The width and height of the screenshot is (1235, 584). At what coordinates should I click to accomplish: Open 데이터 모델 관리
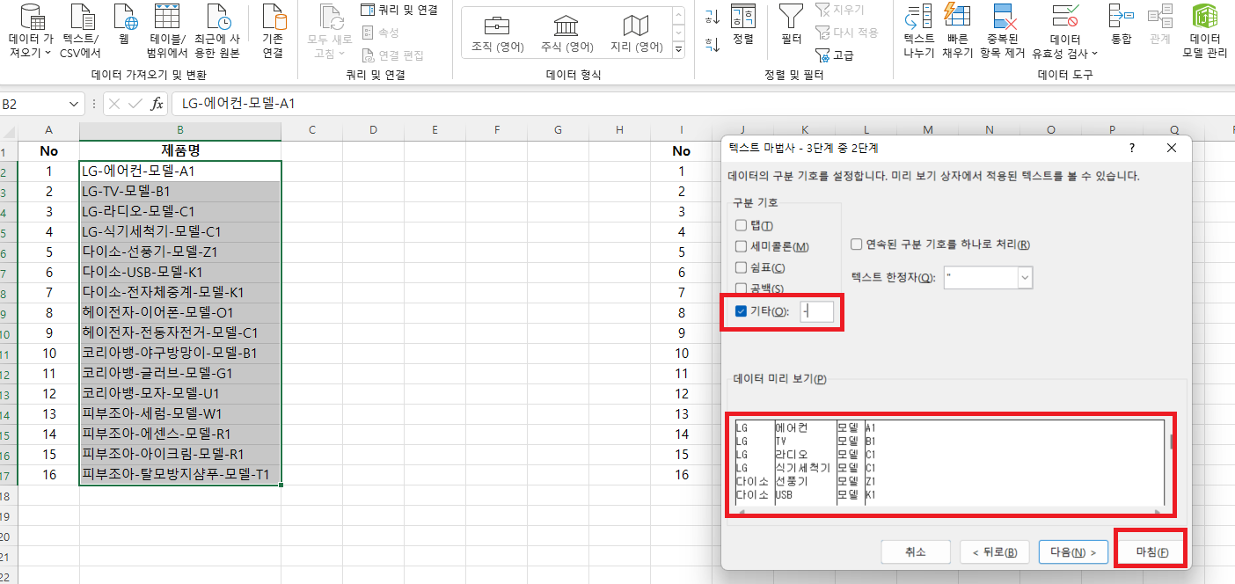[1205, 31]
